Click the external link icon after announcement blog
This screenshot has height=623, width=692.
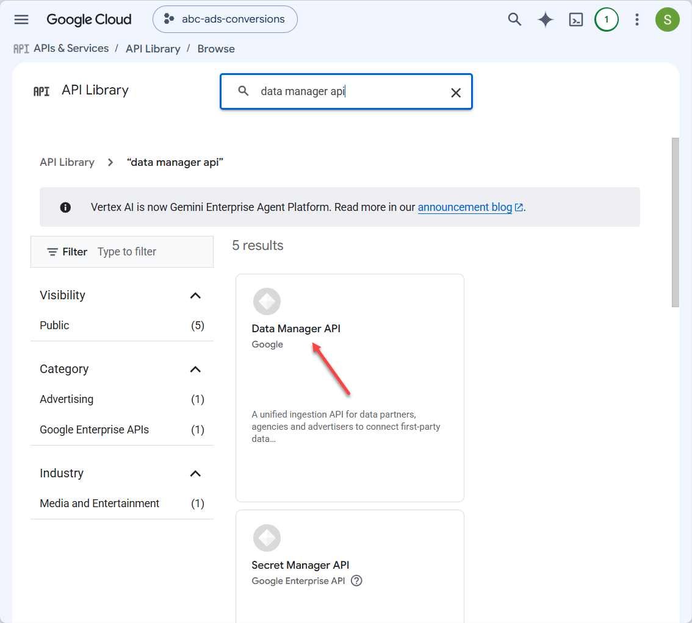(x=519, y=207)
